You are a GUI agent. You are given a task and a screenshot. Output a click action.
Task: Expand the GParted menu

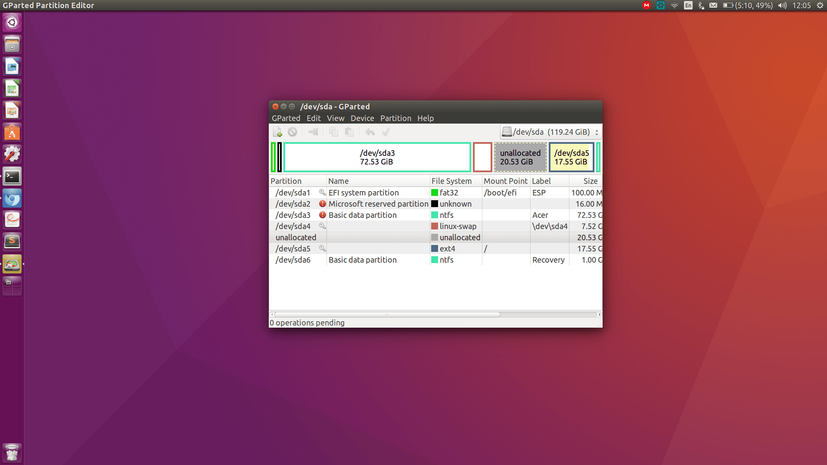point(286,118)
